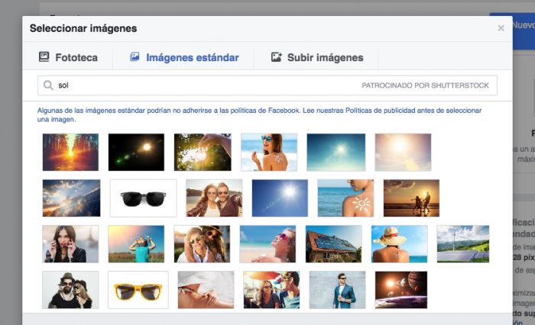535x325 pixels.
Task: Select woman in straw hat from behind image
Action: pos(399,244)
